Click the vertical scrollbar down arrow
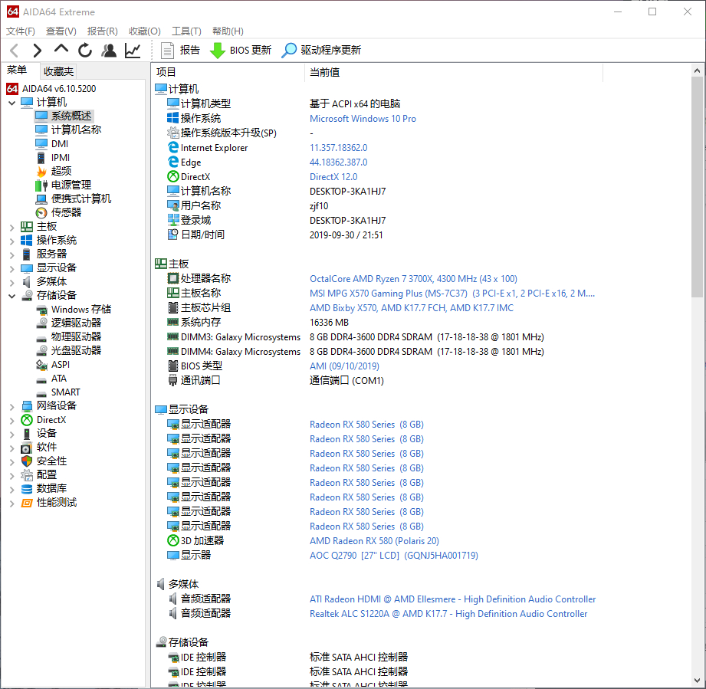The image size is (706, 689). click(697, 680)
